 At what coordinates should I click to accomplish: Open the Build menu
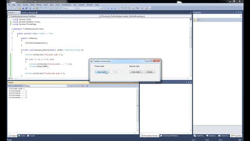point(32,5)
